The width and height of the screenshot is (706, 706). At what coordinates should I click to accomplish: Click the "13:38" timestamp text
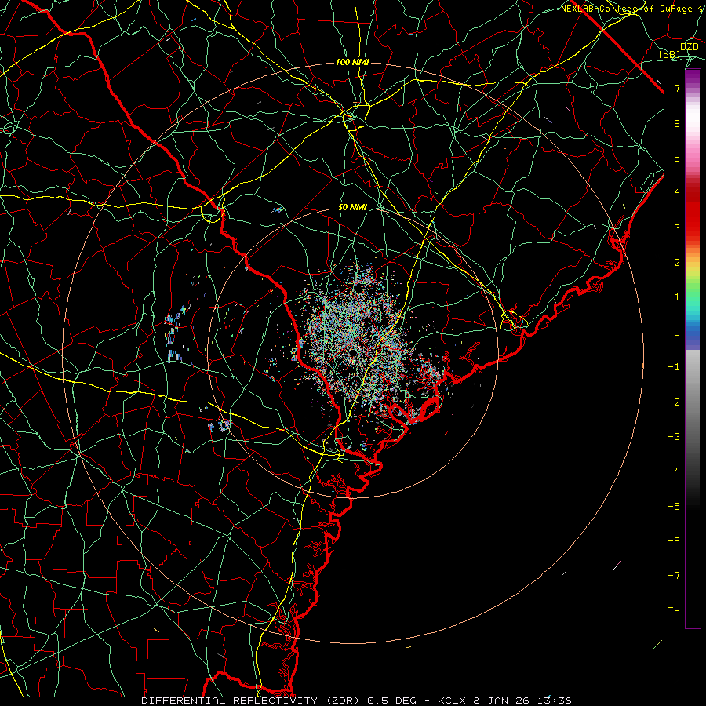point(554,701)
